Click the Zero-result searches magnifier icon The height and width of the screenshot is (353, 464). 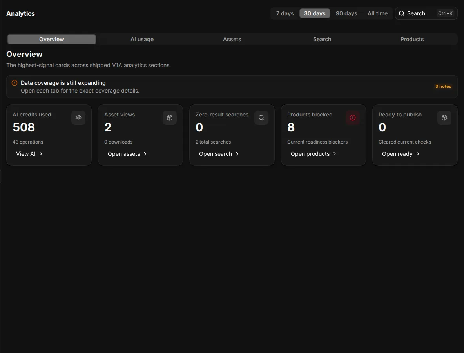[x=261, y=118]
